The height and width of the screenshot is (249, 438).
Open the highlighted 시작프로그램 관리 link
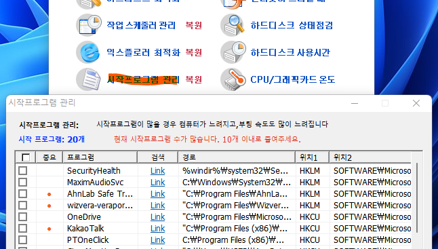[x=143, y=79]
